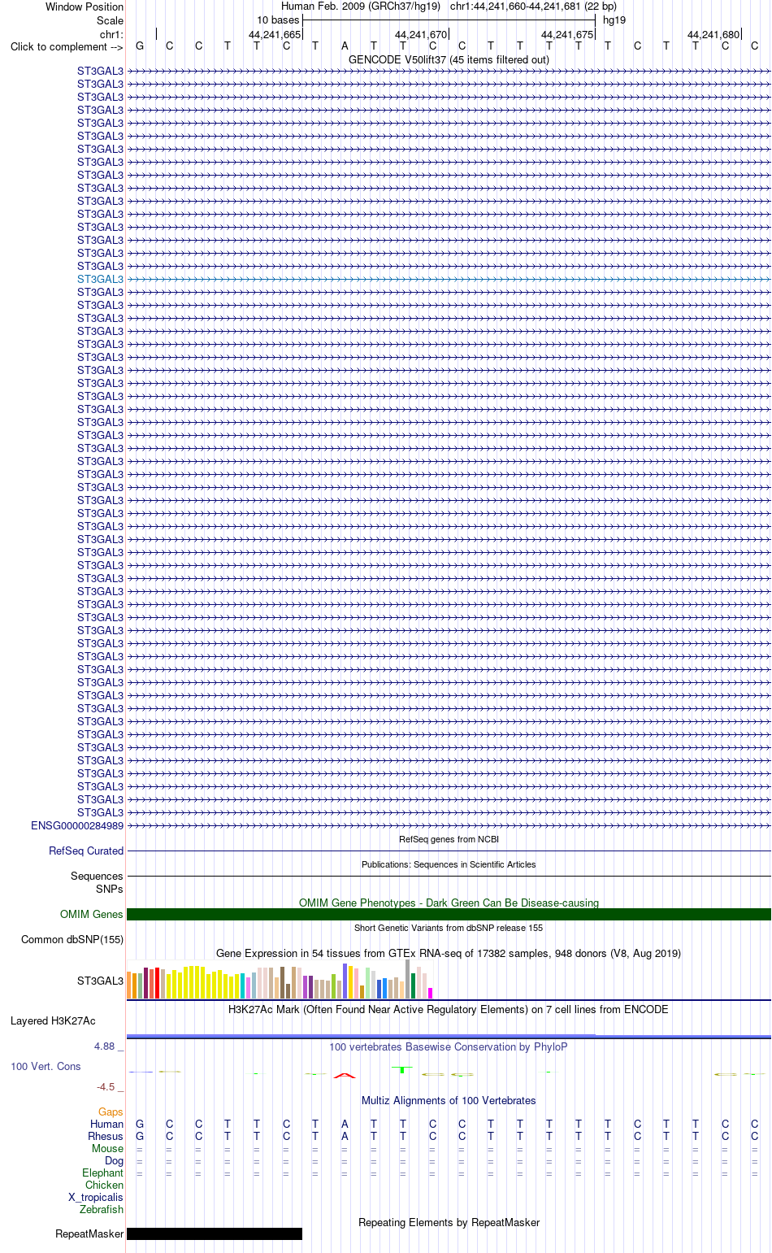This screenshot has height=1253, width=772.
Task: Click the 'Rhesus' alignment row label
Action: [106, 1136]
